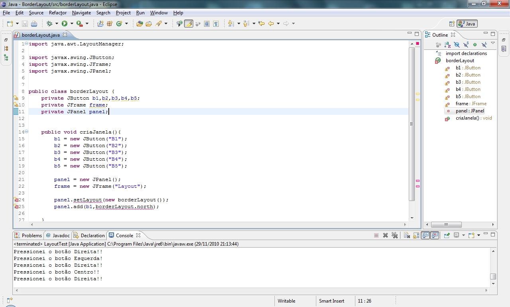
Task: Close the borderLayout.java editor tab
Action: click(65, 35)
